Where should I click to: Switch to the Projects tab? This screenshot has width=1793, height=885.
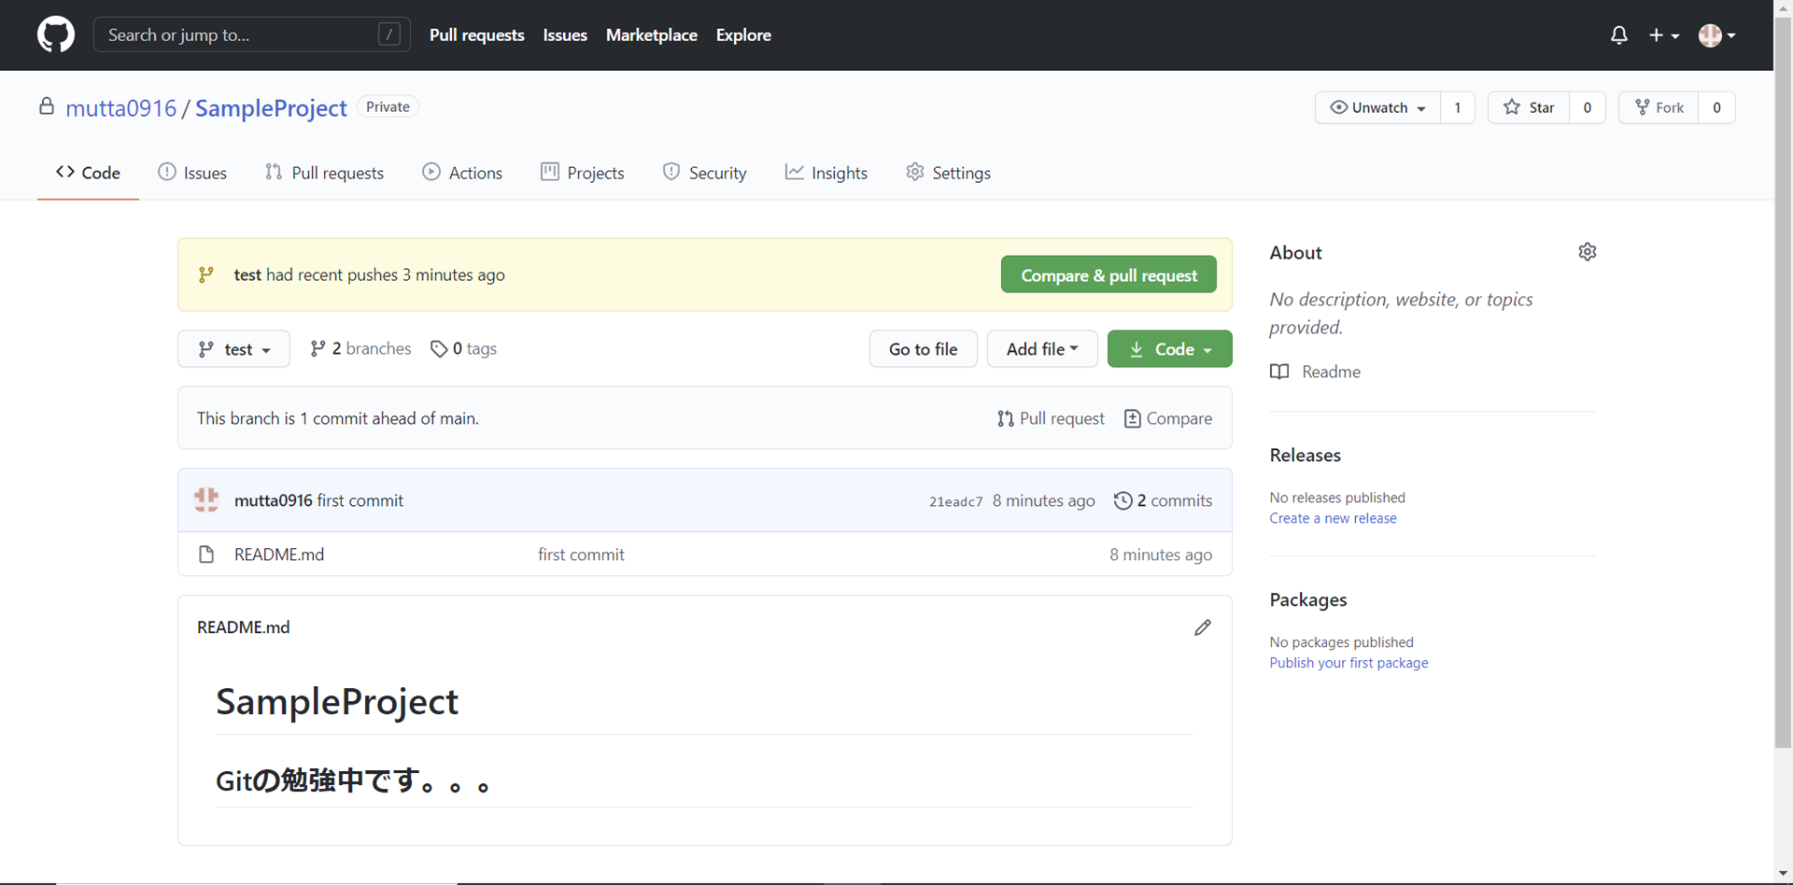583,173
